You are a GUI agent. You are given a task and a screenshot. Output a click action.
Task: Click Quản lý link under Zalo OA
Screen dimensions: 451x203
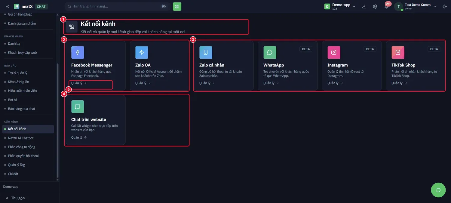click(143, 83)
